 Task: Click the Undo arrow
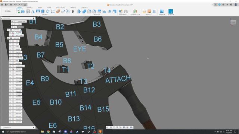tap(15, 5)
